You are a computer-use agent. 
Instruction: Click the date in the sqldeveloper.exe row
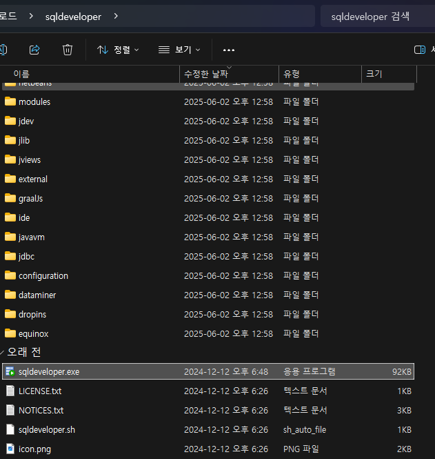pyautogui.click(x=226, y=371)
